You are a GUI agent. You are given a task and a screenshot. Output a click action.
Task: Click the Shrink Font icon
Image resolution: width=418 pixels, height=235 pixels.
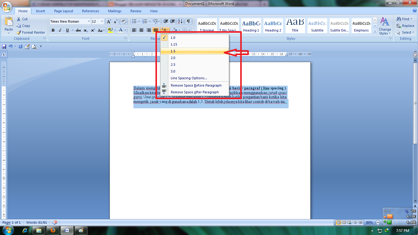point(115,21)
